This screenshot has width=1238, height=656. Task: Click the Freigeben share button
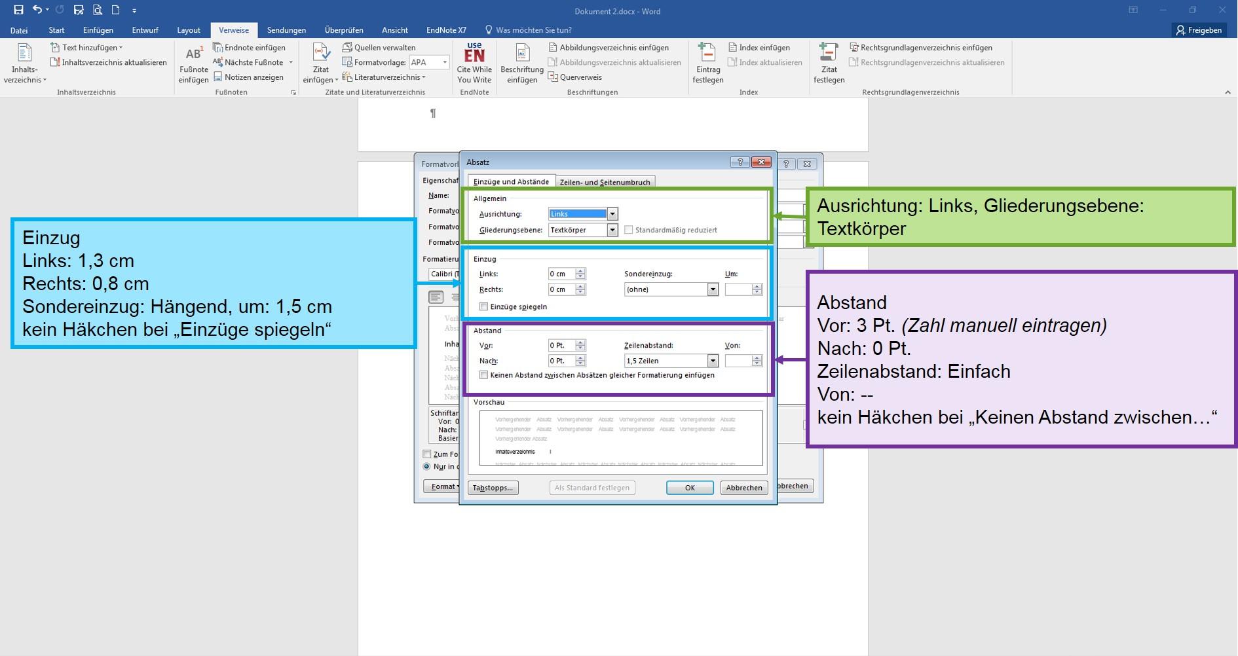pos(1199,30)
